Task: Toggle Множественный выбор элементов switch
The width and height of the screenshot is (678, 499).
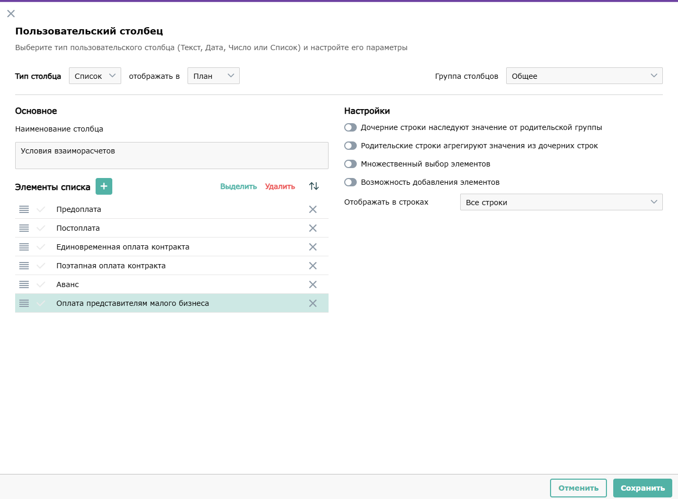Action: (x=350, y=164)
